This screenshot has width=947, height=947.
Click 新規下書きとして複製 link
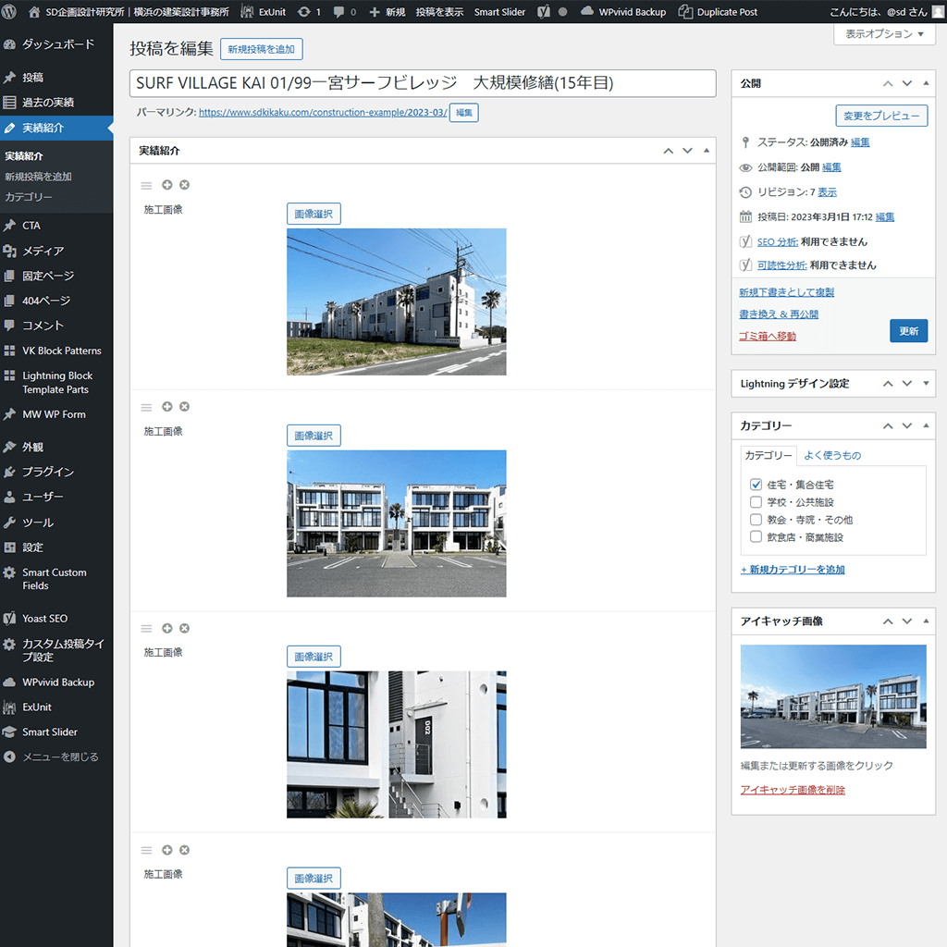786,292
